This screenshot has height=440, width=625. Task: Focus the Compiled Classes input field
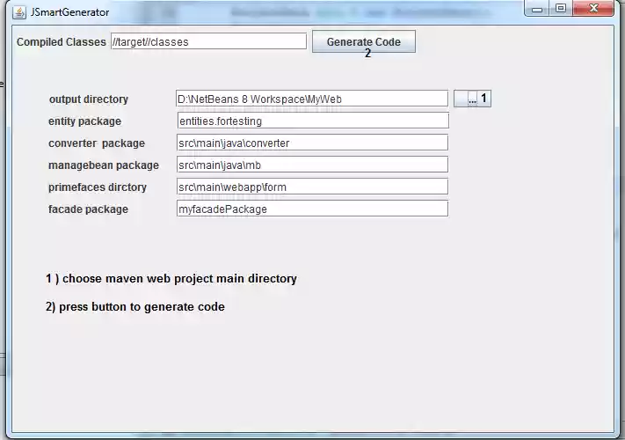(208, 41)
